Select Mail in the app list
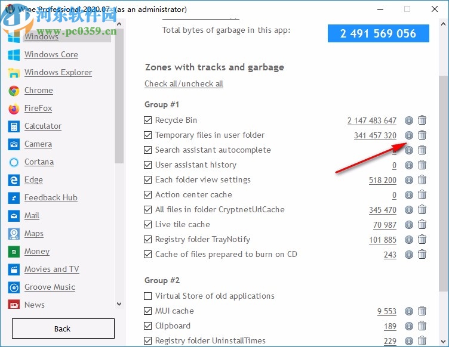Viewport: 449px width, 347px height. tap(32, 215)
